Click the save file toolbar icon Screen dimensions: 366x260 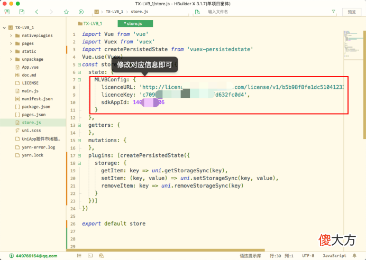[x=22, y=12]
